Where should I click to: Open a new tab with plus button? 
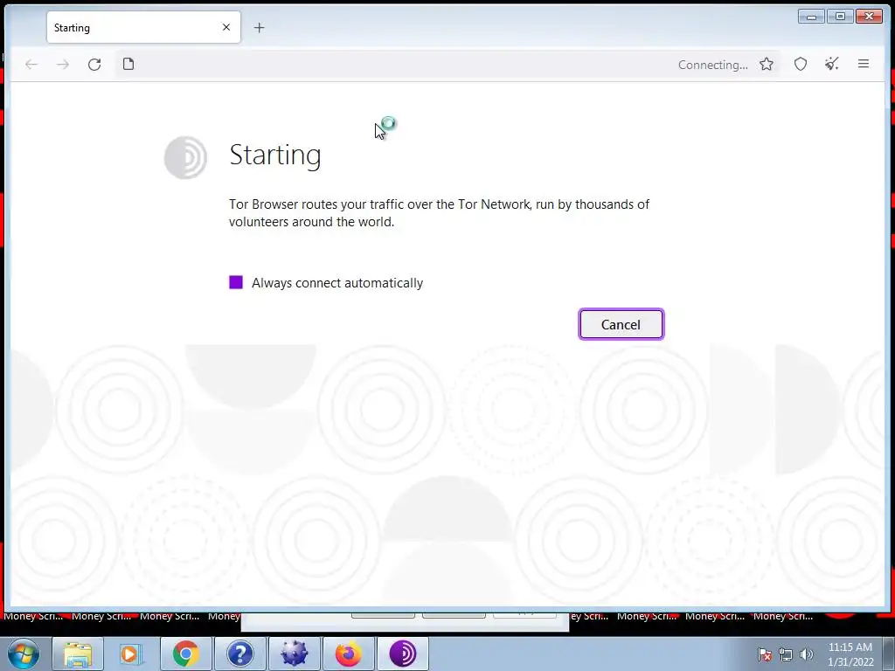[x=259, y=27]
